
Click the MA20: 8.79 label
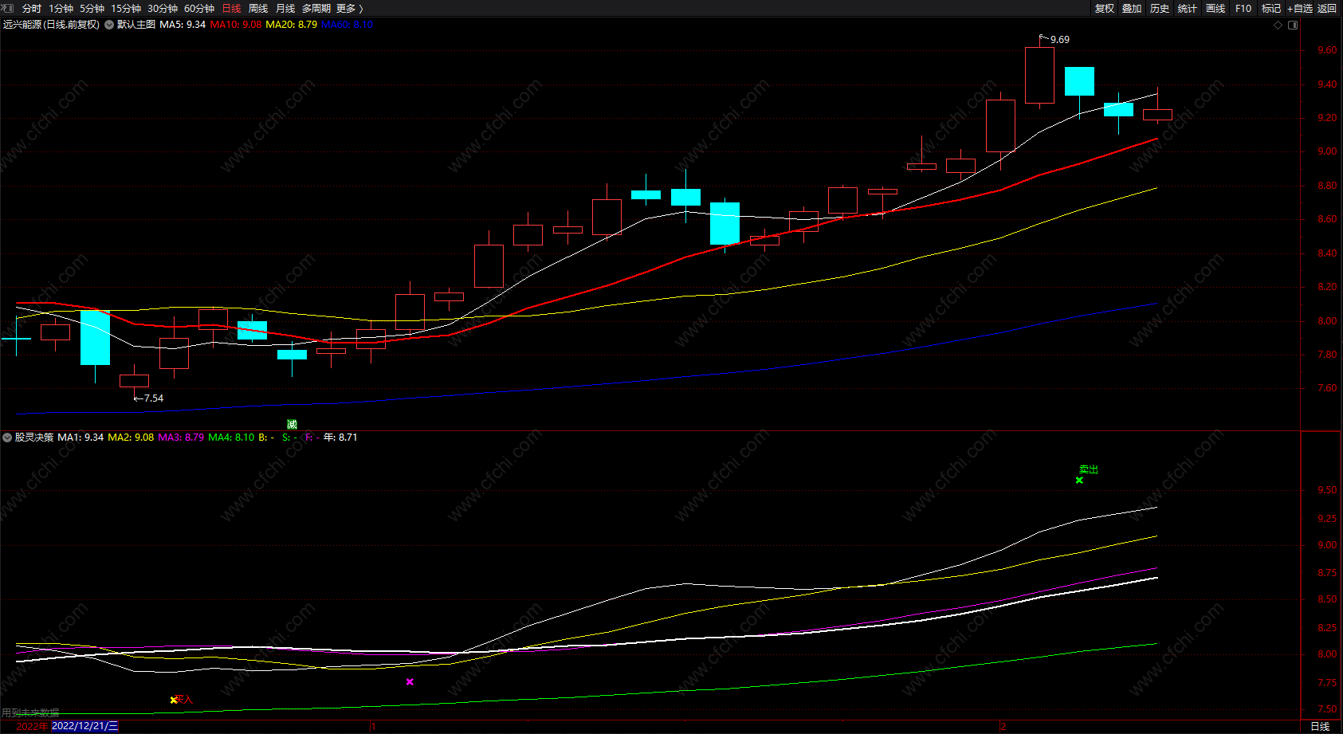click(x=291, y=25)
